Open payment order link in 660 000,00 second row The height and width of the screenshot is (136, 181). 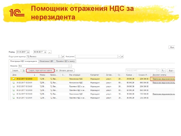pos(164,83)
